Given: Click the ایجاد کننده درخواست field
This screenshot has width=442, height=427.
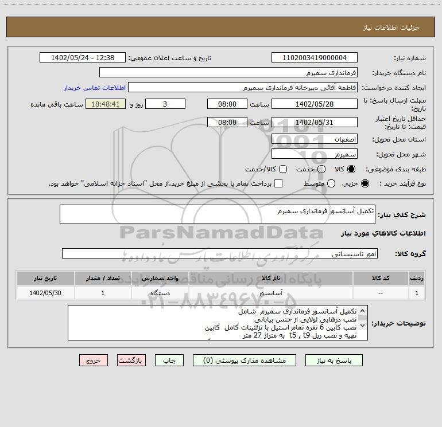Looking at the screenshot, I should coord(243,87).
